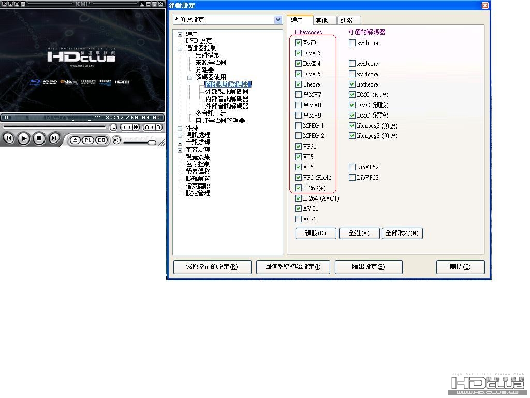The height and width of the screenshot is (398, 530).
Task: Click the time display 21:30:12 / 00:00:00
Action: point(127,118)
